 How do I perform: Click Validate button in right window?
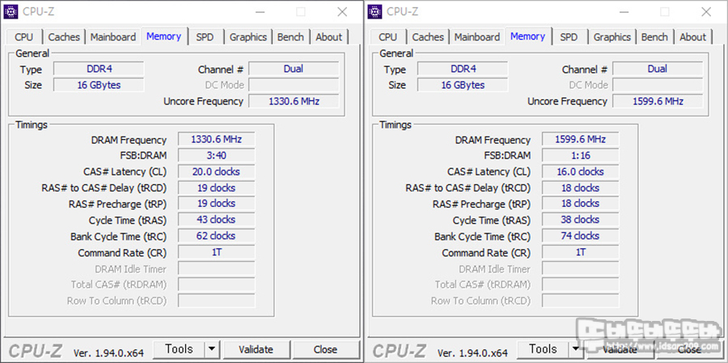(x=620, y=349)
